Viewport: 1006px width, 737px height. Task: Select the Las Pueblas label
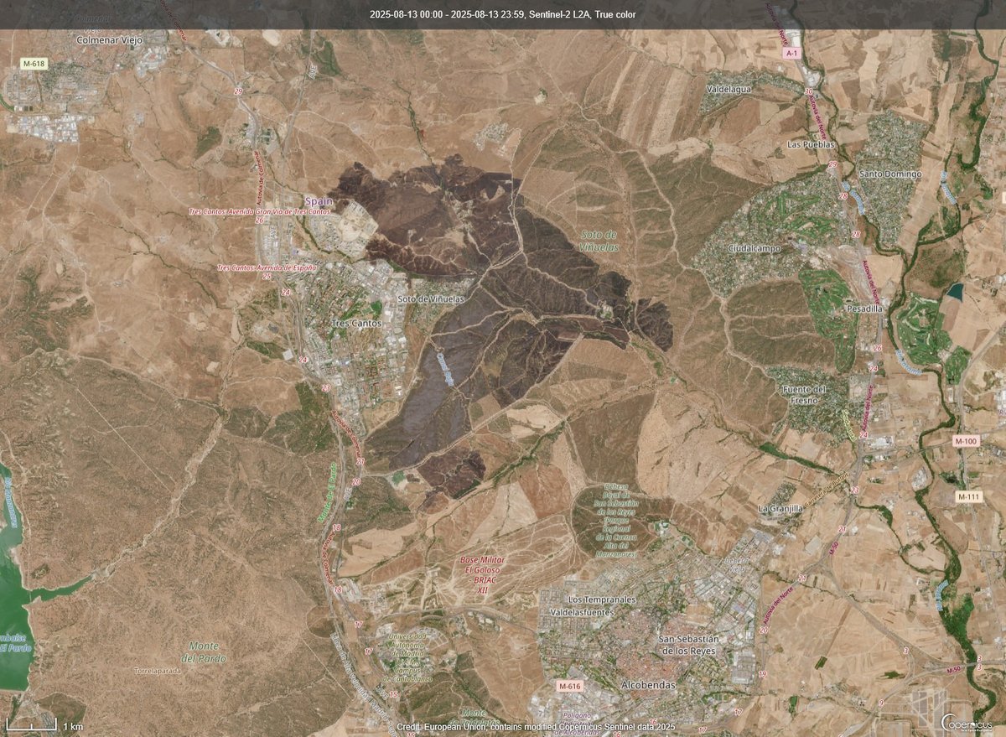pyautogui.click(x=811, y=144)
